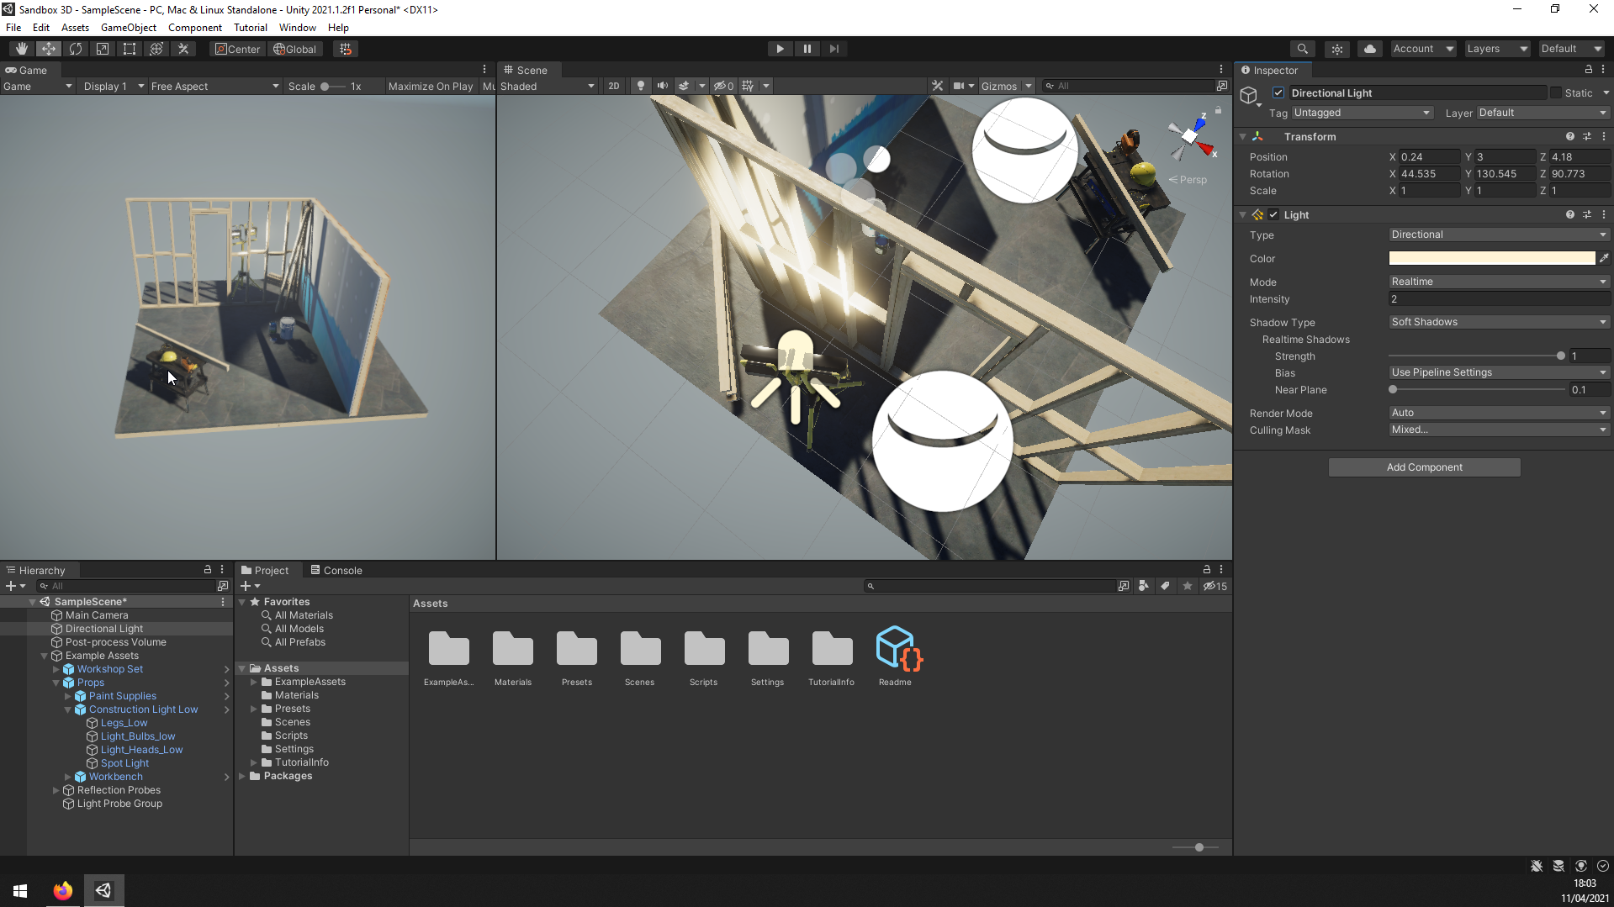Image resolution: width=1614 pixels, height=907 pixels.
Task: Open the Cloud services icon
Action: coord(1369,49)
